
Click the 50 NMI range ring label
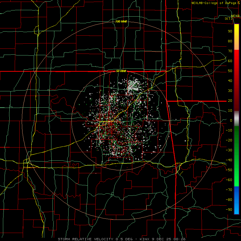tap(121, 71)
